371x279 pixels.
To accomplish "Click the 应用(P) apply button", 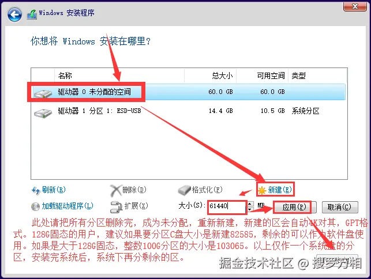I will point(295,208).
